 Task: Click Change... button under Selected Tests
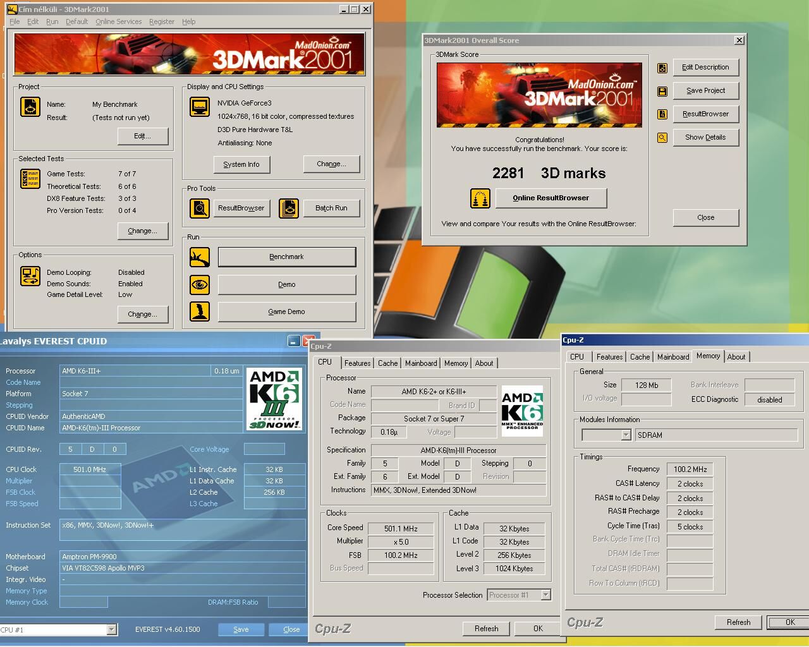(x=143, y=231)
